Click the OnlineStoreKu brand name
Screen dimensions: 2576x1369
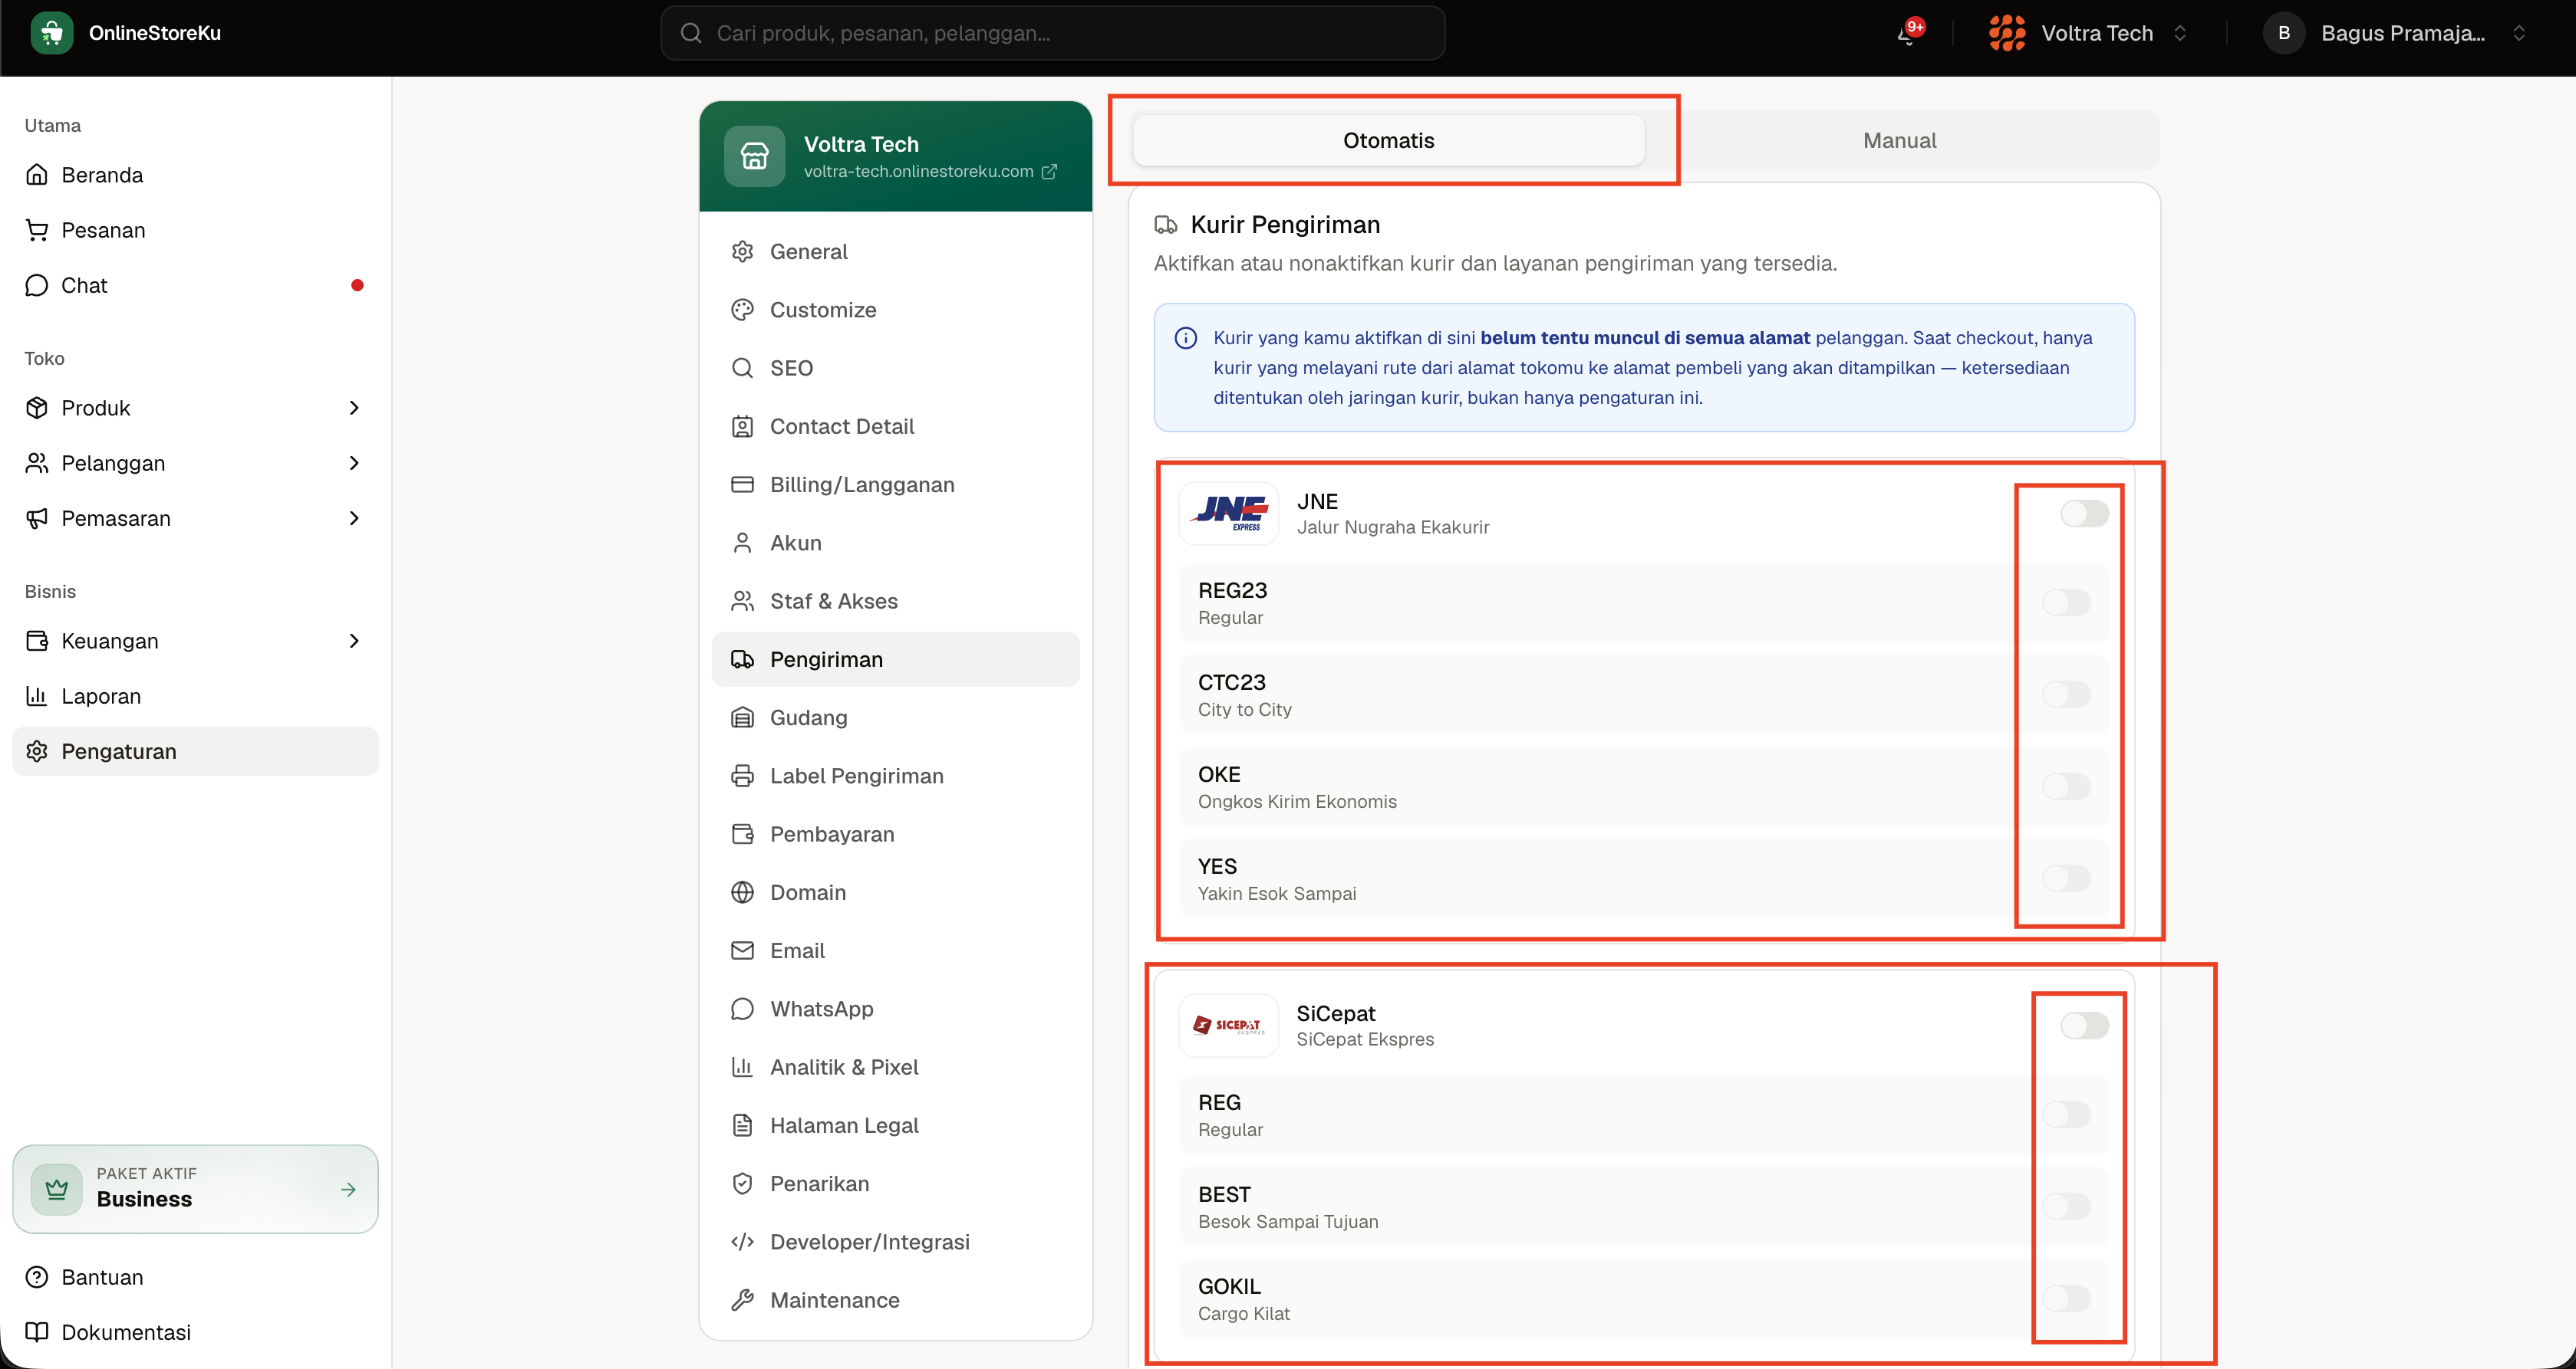pos(155,33)
